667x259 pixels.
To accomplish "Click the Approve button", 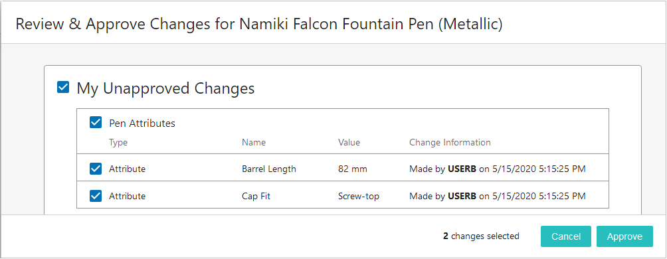I will click(624, 236).
